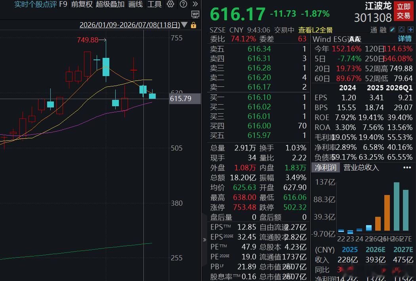Click the 均价 value 625.63
The width and height of the screenshot is (416, 281).
coord(244,187)
